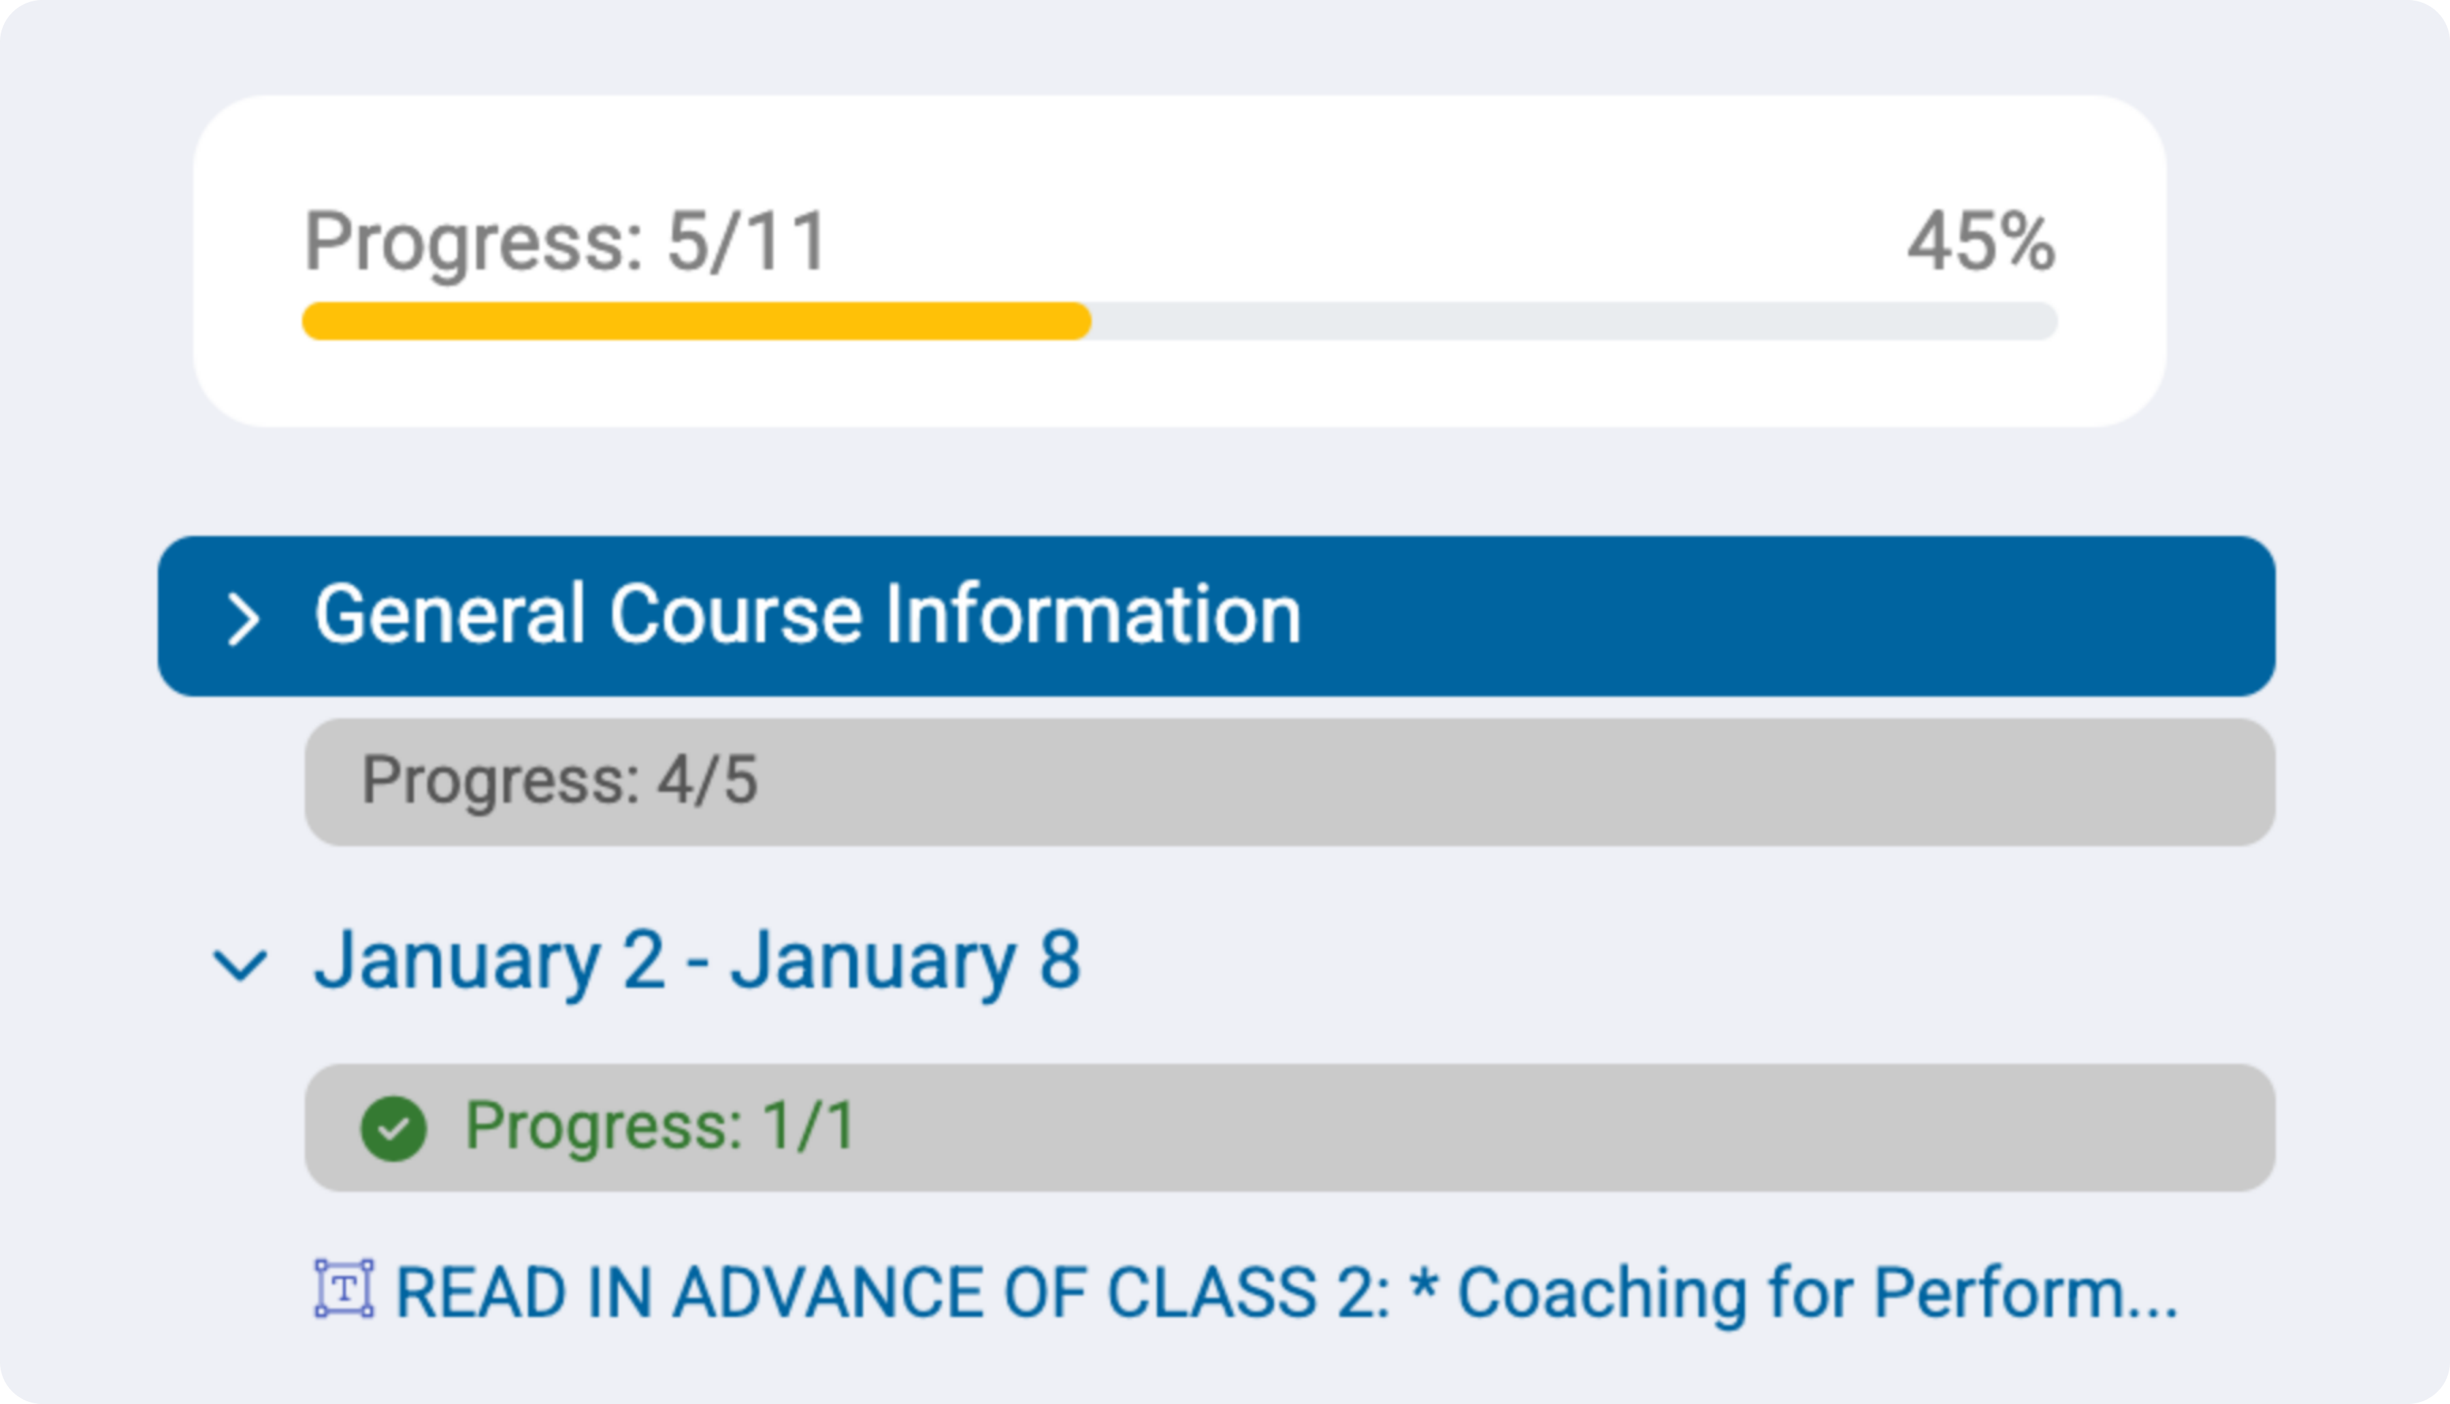
Task: Click empty area of the Progress 1/1 bar
Action: (1563, 1129)
